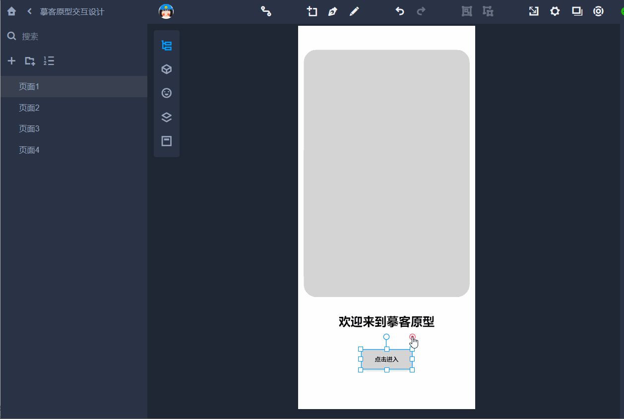Open the component cube panel
This screenshot has height=419, width=624.
pyautogui.click(x=167, y=69)
